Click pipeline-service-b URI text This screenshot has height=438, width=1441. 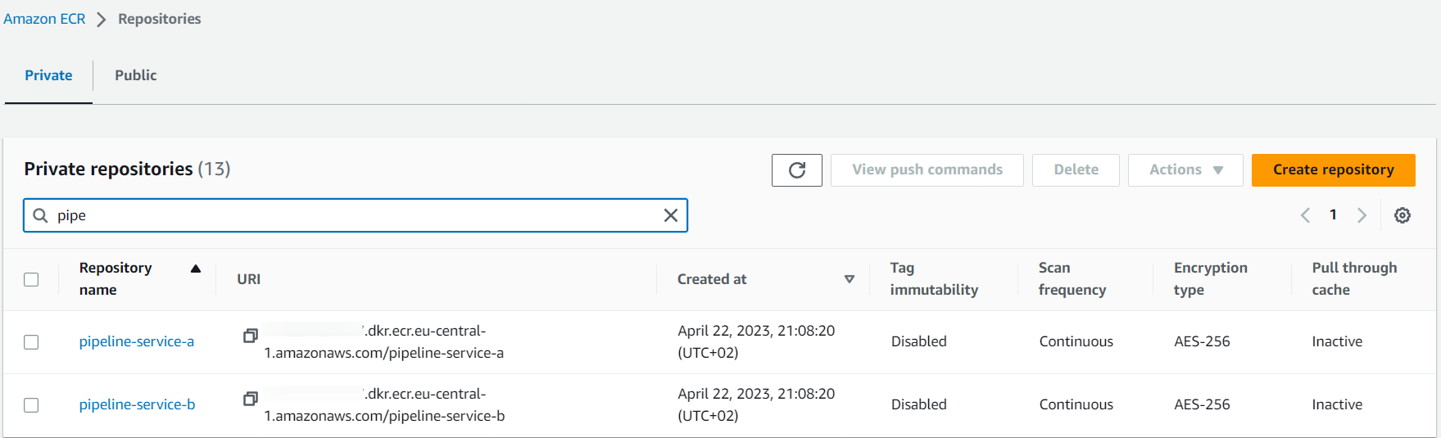point(384,405)
